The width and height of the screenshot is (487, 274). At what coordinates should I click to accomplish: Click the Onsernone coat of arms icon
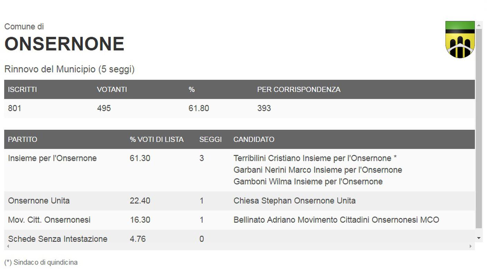point(460,39)
